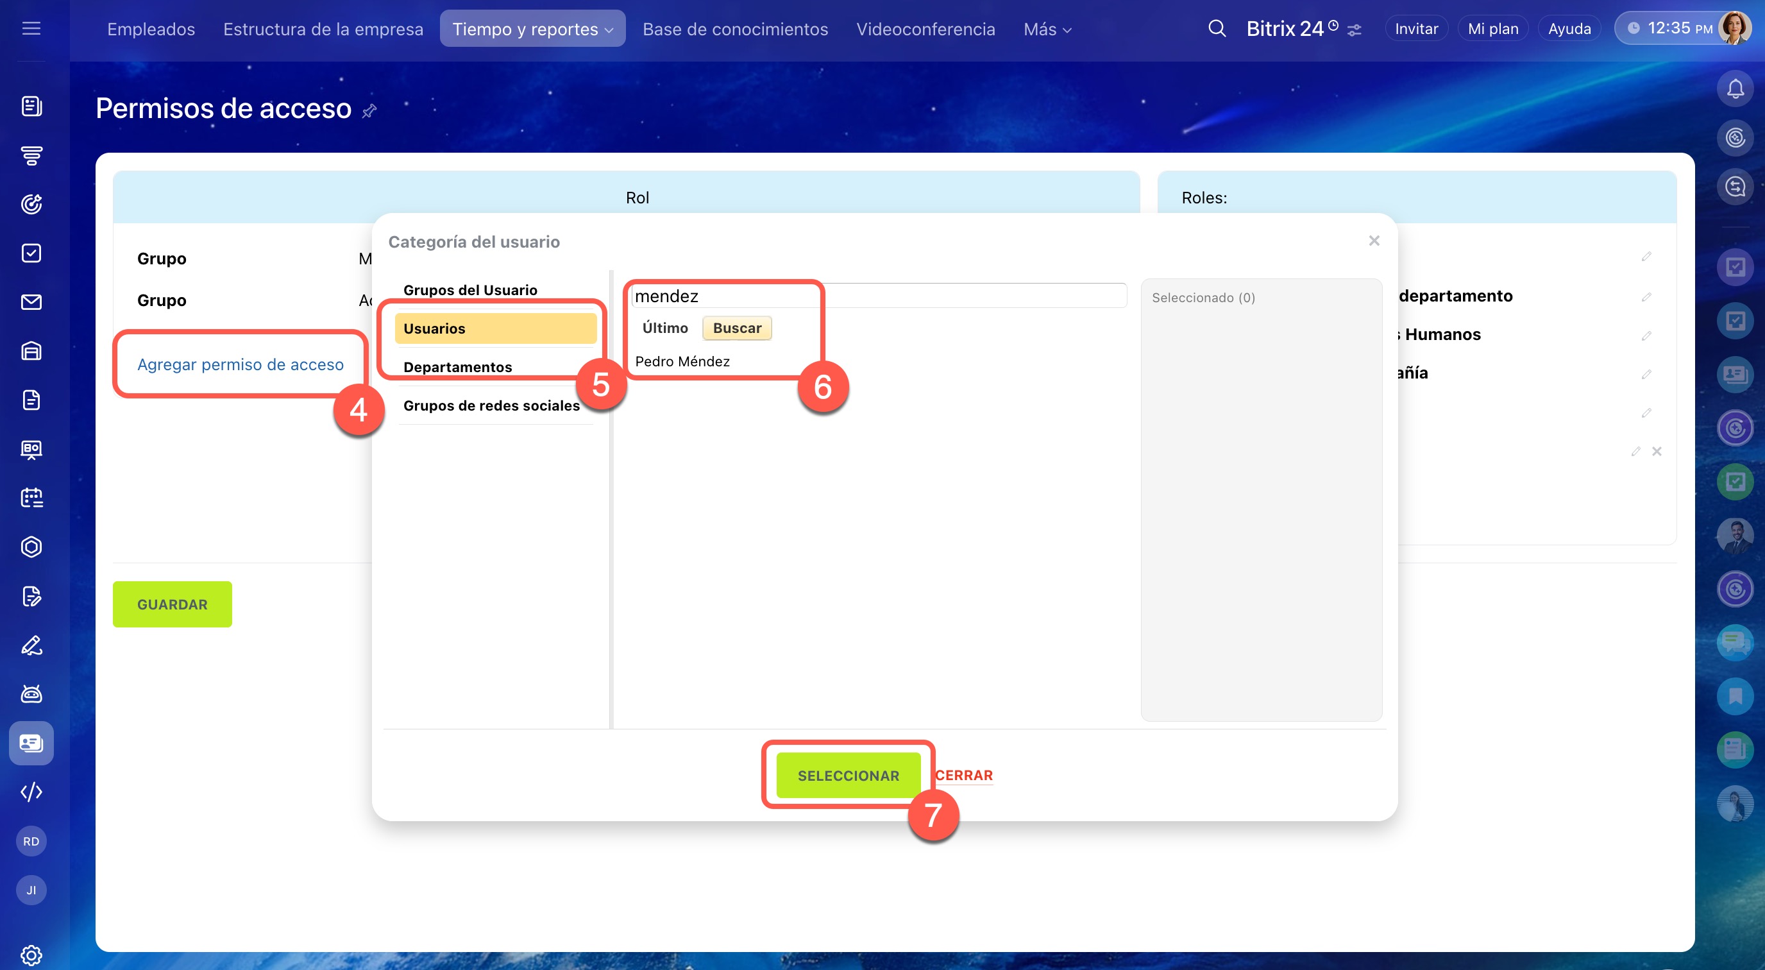Expand Tiempo y reportes dropdown
This screenshot has height=970, width=1765.
point(532,29)
